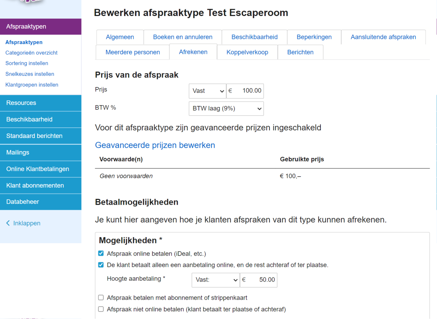The image size is (437, 319).
Task: Switch to the Beperkingen tab
Action: [314, 37]
